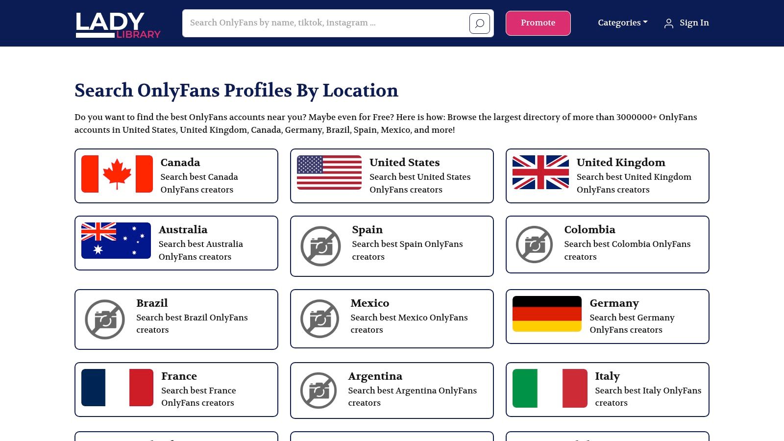784x441 pixels.
Task: Select the Italy card
Action: pyautogui.click(x=607, y=389)
